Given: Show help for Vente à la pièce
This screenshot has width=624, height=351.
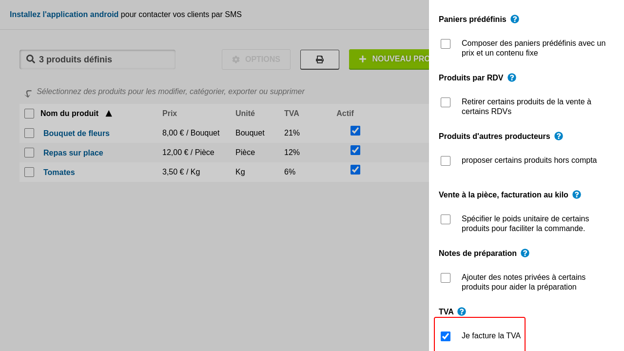Looking at the screenshot, I should (x=577, y=195).
